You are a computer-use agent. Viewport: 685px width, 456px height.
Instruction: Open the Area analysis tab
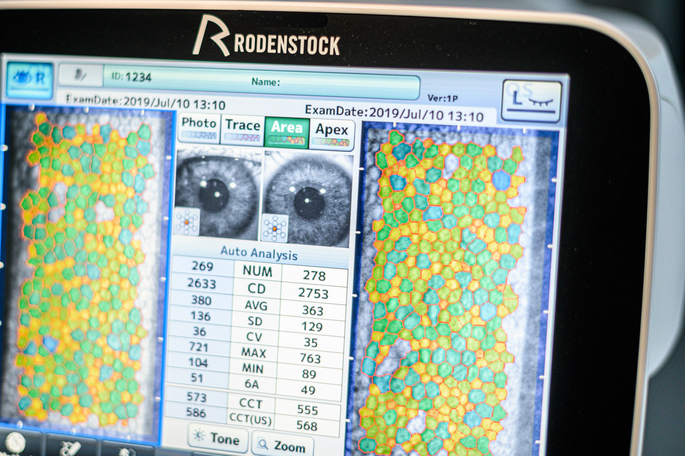tap(286, 128)
